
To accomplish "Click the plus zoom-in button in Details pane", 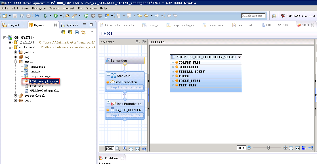I will tap(285, 148).
